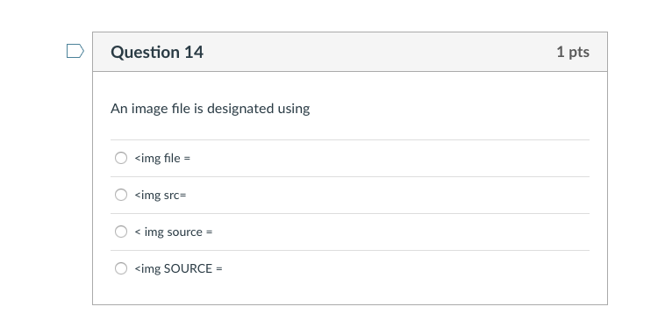Click the word 'src=' in the second answer
Screen dimensions: 658x321
pyautogui.click(x=175, y=195)
